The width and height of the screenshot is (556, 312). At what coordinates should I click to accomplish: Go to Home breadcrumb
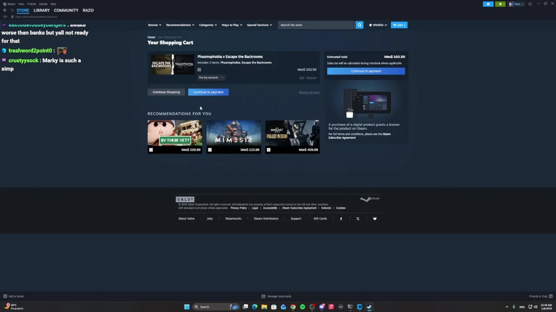point(151,37)
